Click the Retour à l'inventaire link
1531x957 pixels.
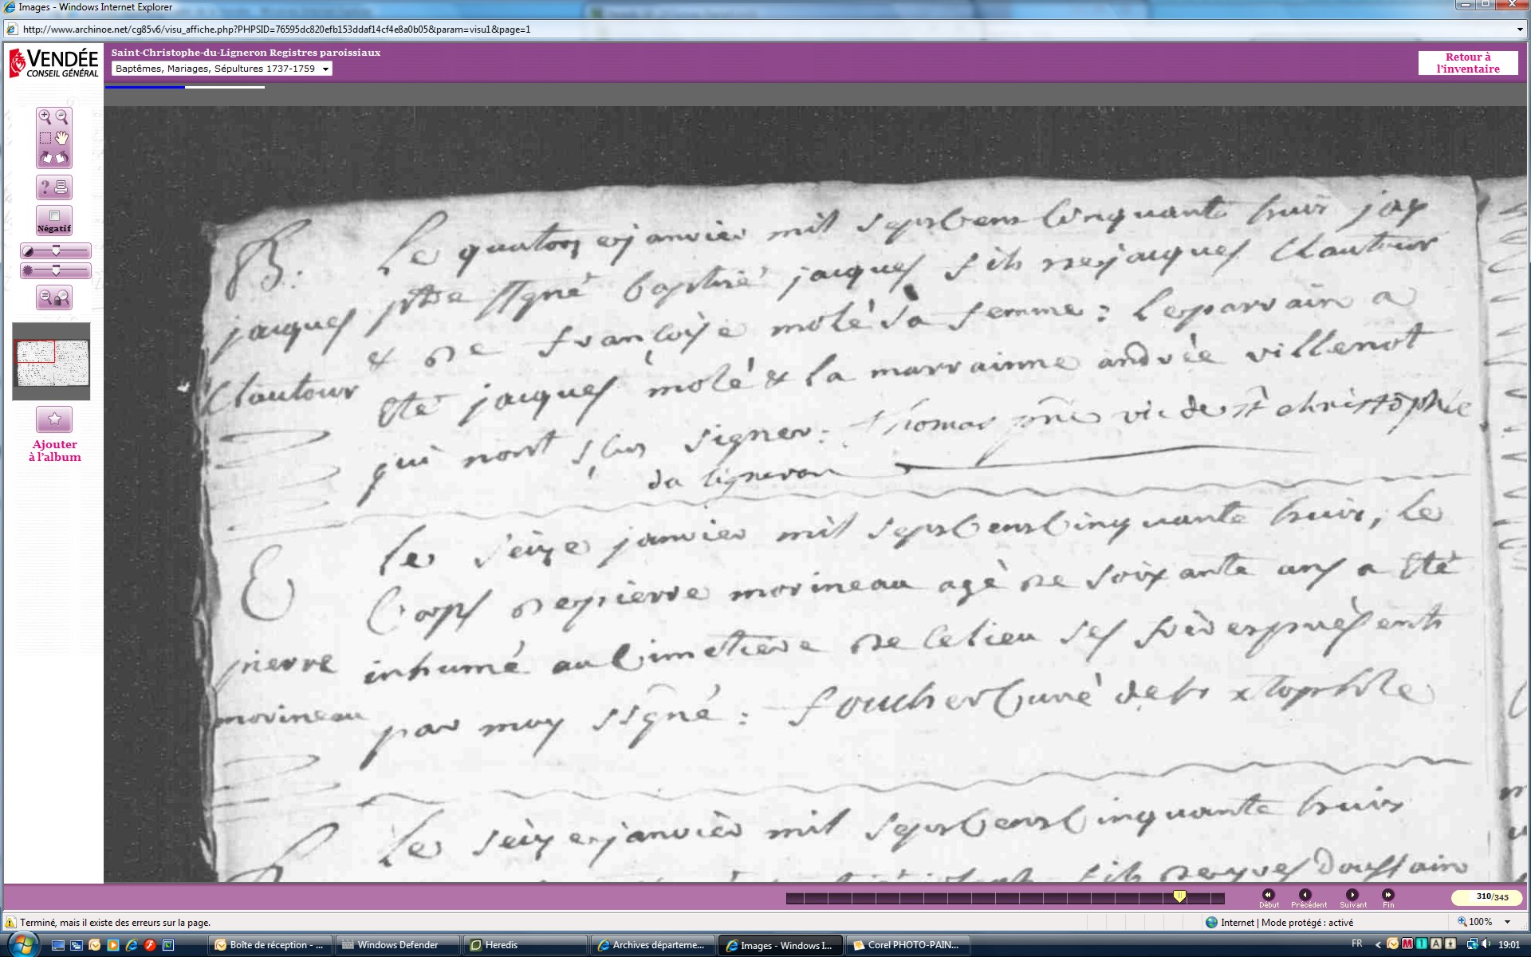pos(1467,63)
